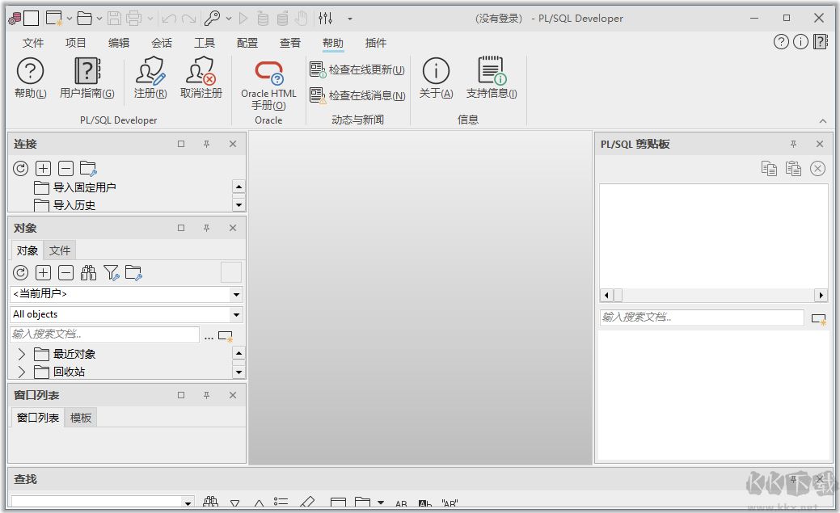Open the All objects filter dropdown
The image size is (840, 513).
click(x=236, y=315)
